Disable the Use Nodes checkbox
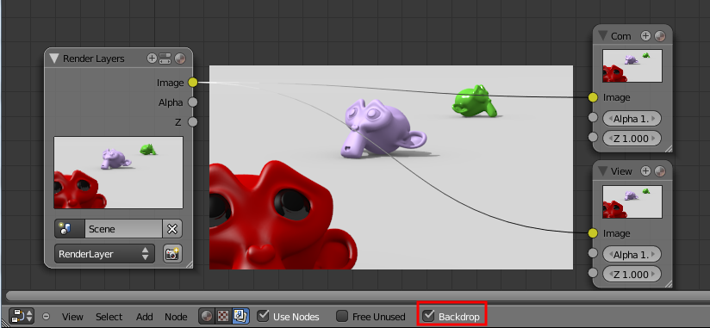The height and width of the screenshot is (328, 710). (263, 316)
